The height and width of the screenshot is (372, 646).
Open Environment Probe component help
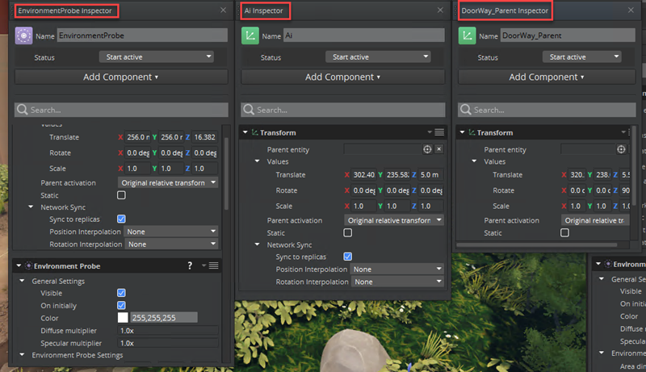pyautogui.click(x=189, y=265)
